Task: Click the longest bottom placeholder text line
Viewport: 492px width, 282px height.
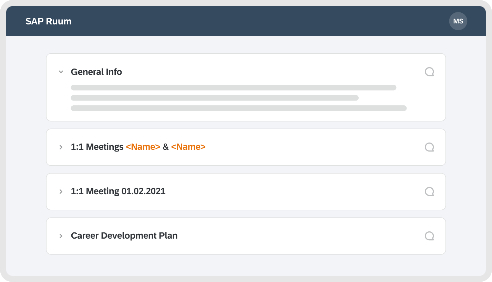Action: point(238,108)
